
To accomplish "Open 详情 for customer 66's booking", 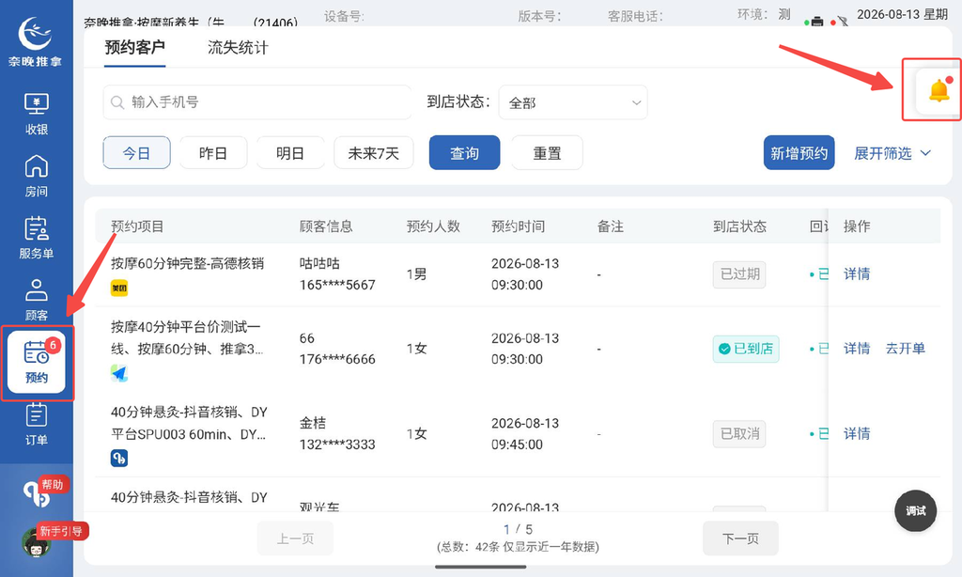I will tap(857, 349).
